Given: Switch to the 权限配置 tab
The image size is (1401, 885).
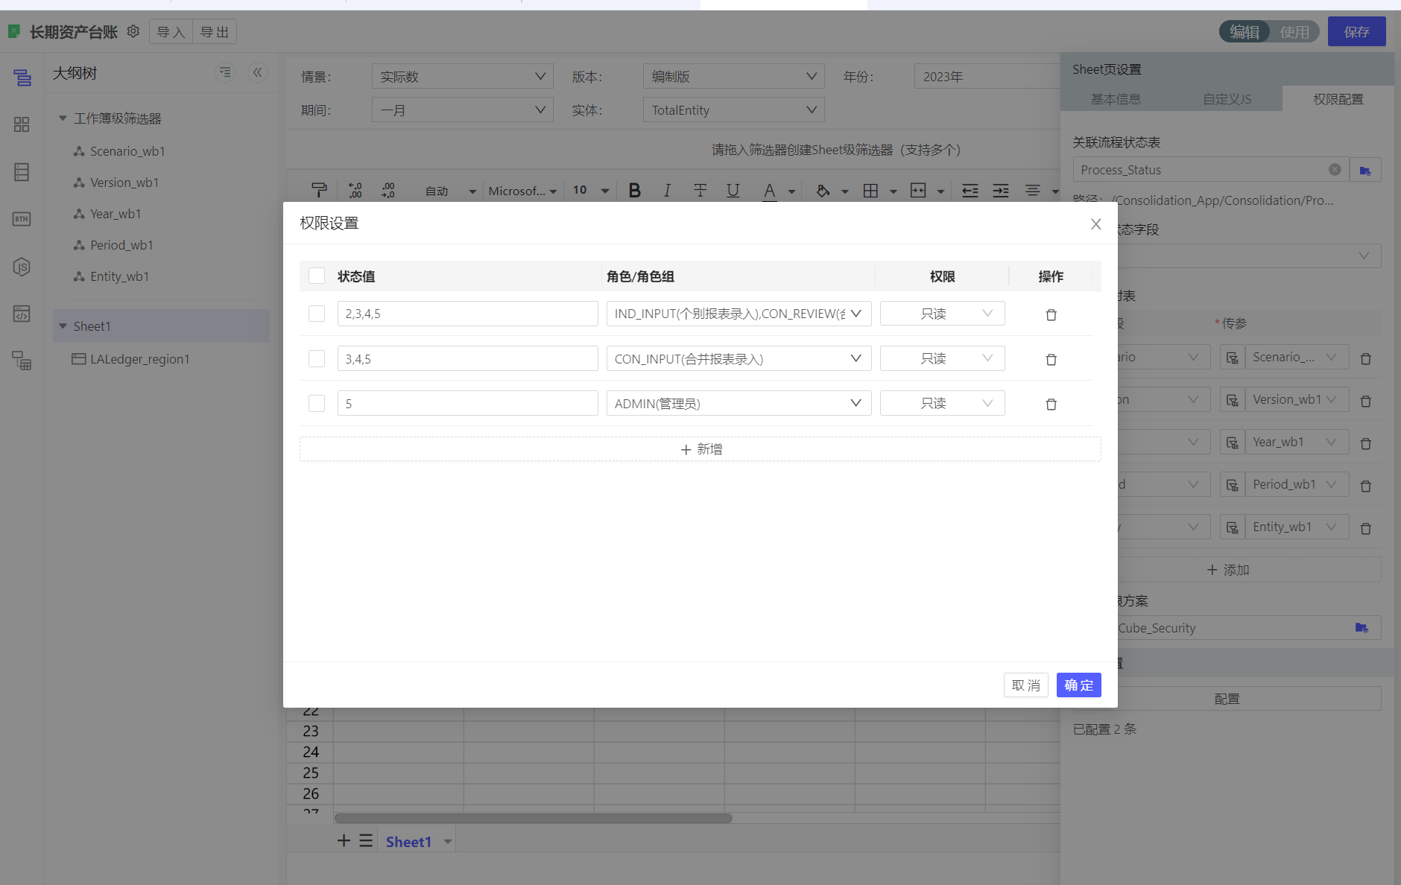Looking at the screenshot, I should tap(1338, 99).
